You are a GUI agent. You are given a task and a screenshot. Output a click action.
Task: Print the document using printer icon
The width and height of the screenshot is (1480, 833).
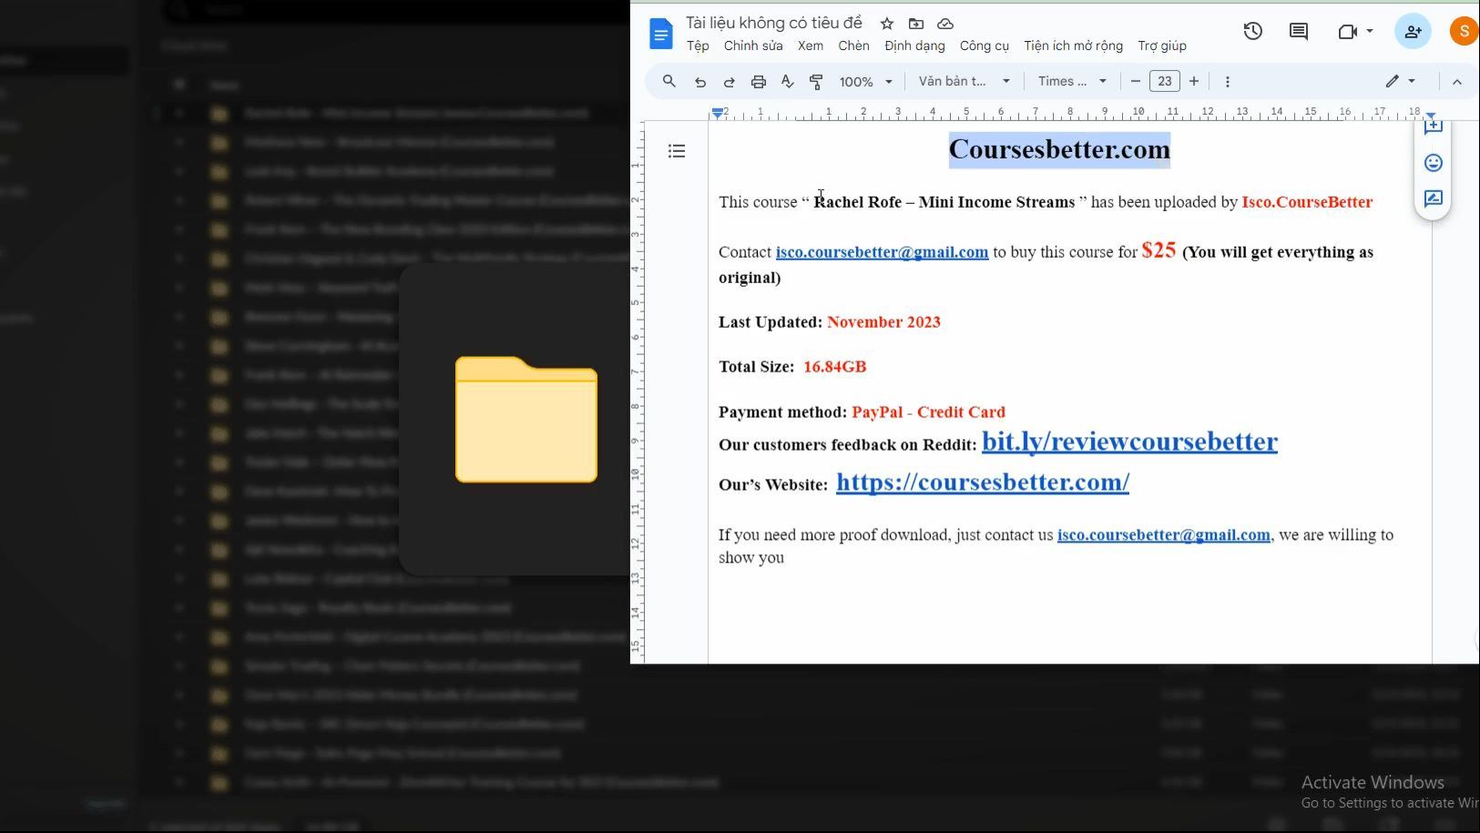(758, 82)
